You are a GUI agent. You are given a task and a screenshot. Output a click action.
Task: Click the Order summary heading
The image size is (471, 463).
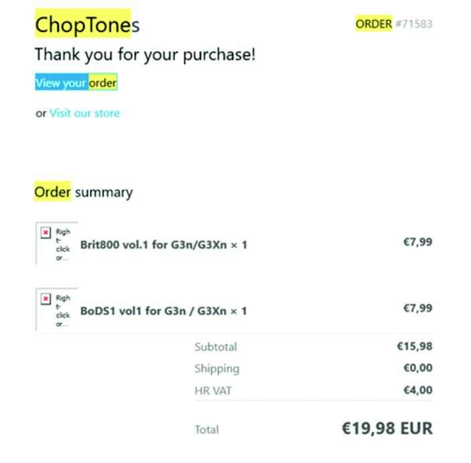(84, 193)
